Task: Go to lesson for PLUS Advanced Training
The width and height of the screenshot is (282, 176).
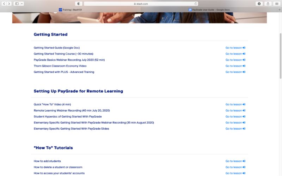Action: 235,72
